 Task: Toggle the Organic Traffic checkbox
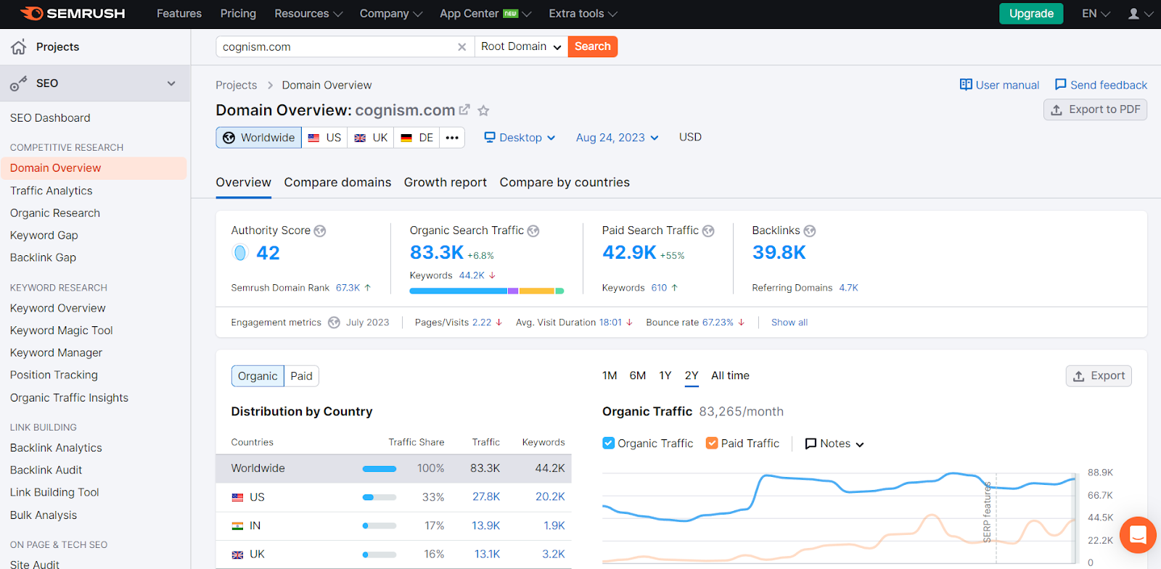pyautogui.click(x=609, y=443)
